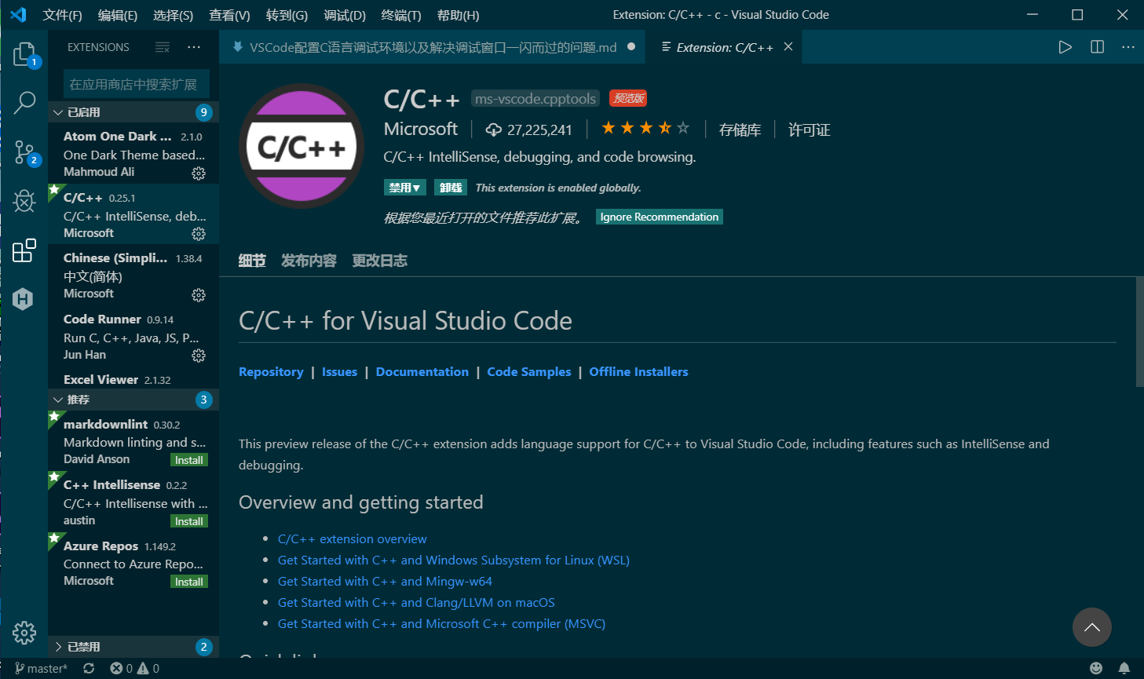Click the extension details vertical scrollbar
Viewport: 1144px width, 679px height.
1139,332
